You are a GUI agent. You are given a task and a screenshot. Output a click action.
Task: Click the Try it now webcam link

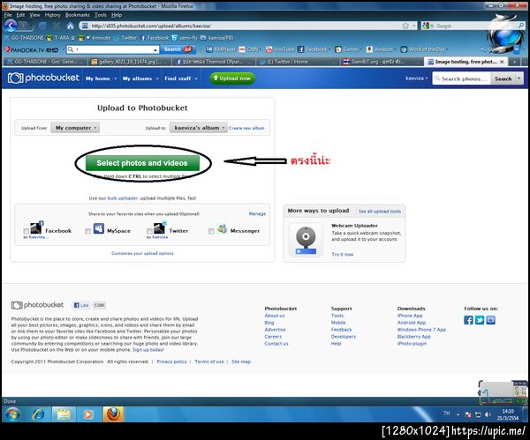pyautogui.click(x=343, y=255)
